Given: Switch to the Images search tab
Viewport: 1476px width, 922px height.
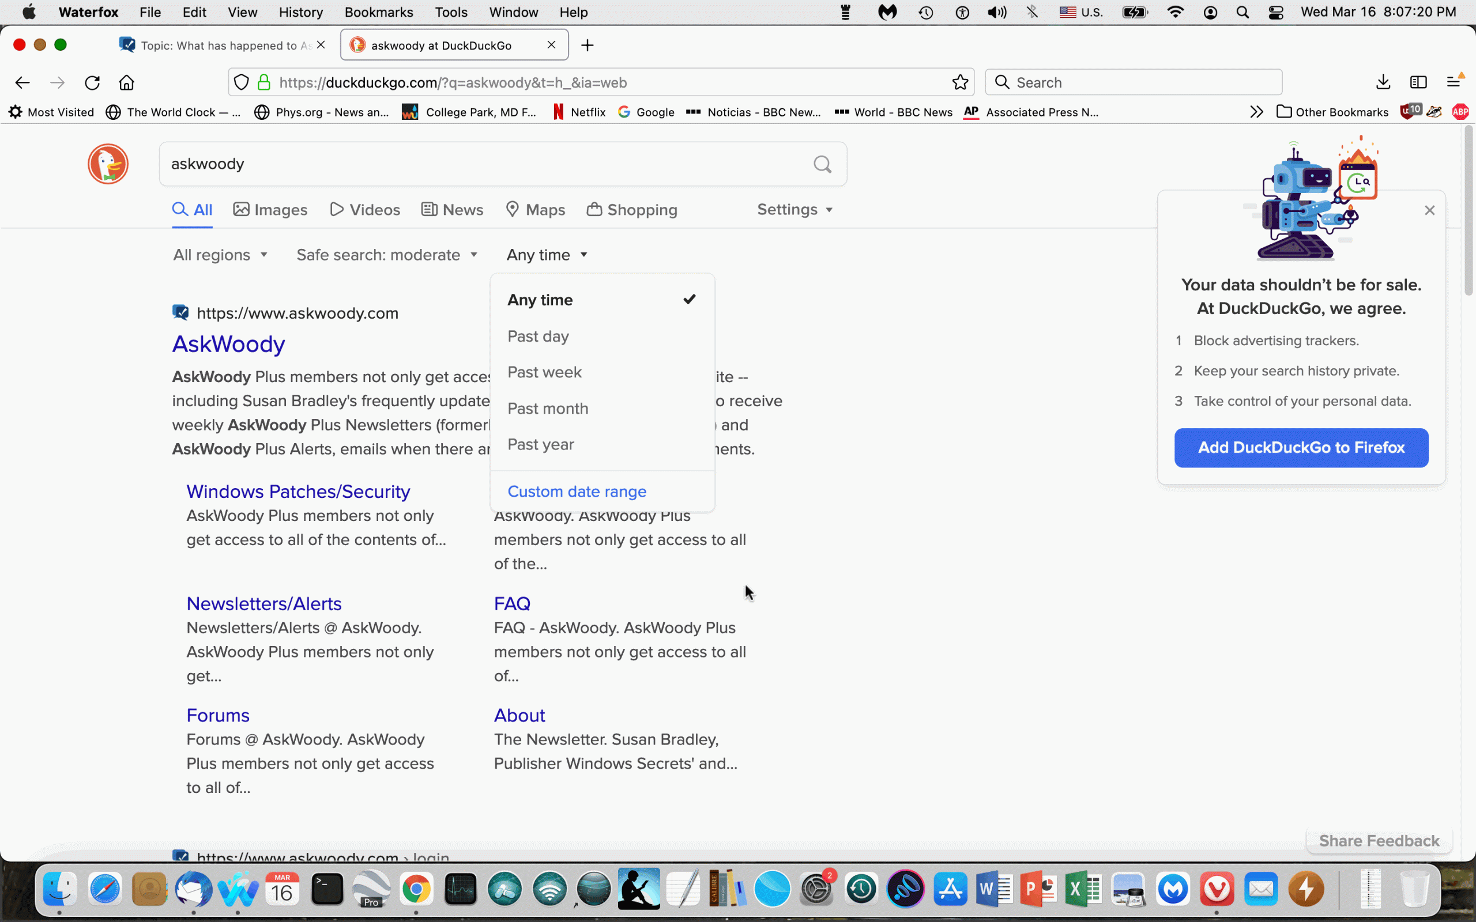Looking at the screenshot, I should point(270,210).
